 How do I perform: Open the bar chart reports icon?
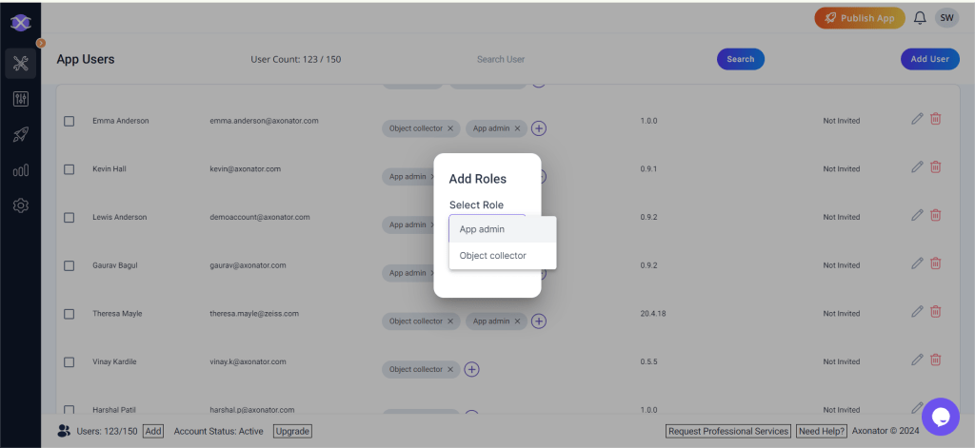[21, 170]
